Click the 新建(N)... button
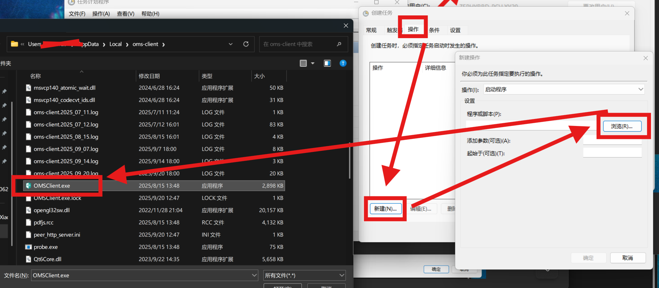 click(x=385, y=209)
